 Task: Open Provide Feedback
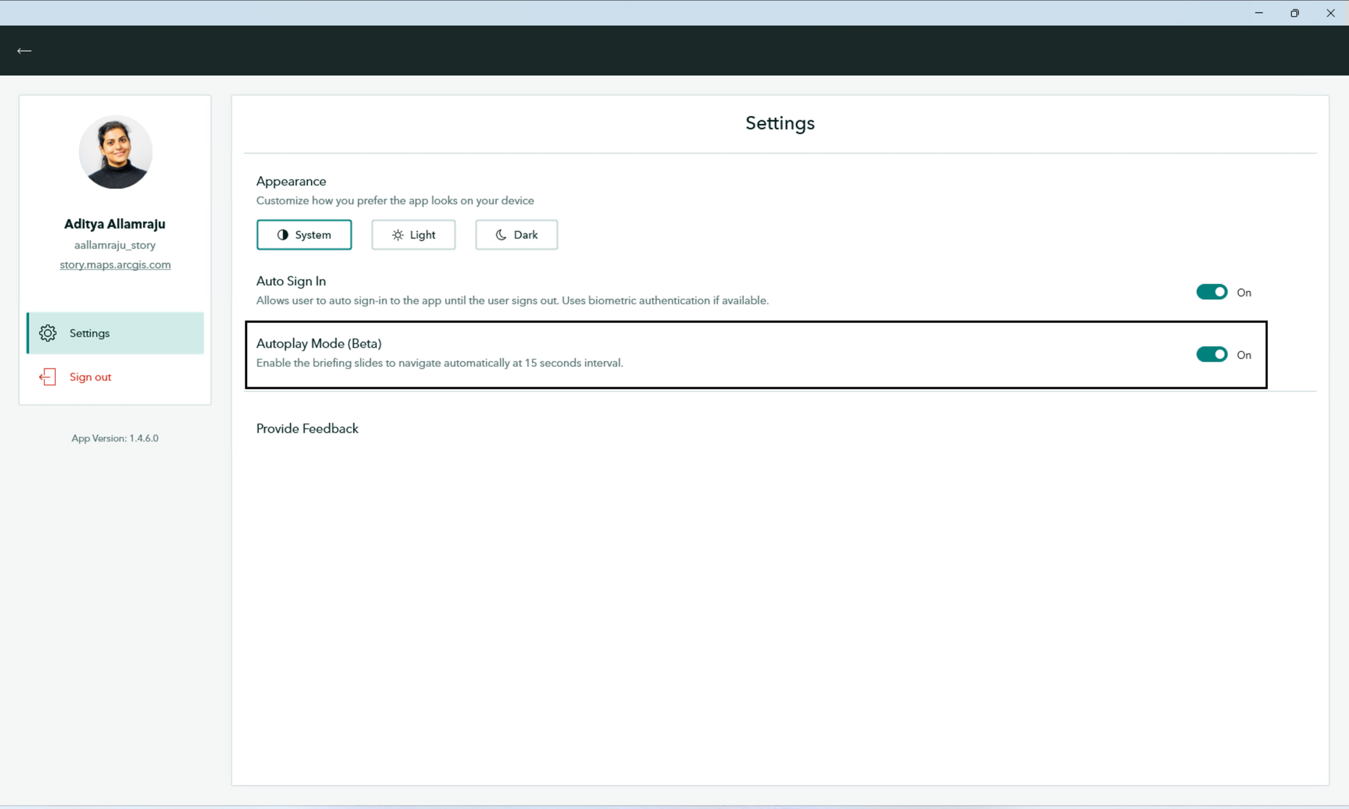pyautogui.click(x=307, y=429)
